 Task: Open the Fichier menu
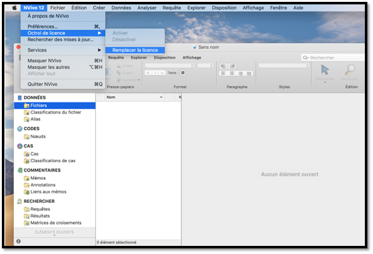tap(58, 8)
